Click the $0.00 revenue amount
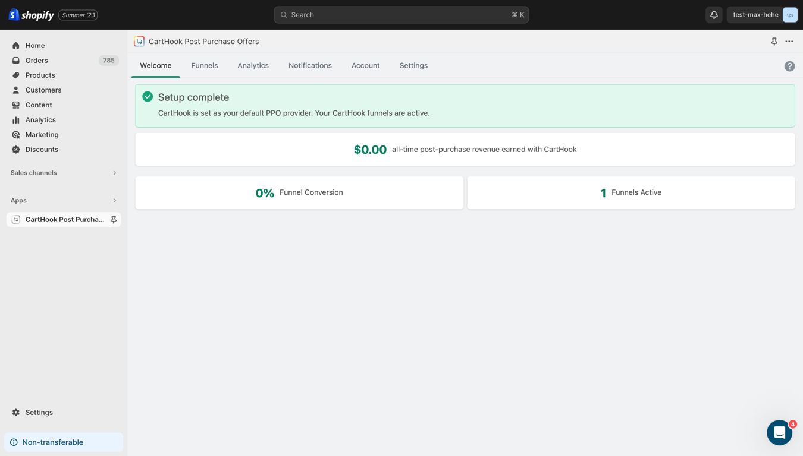 click(370, 150)
